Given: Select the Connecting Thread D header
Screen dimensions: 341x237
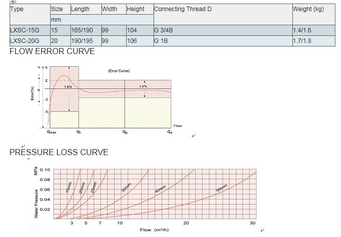Looking at the screenshot, I should coord(183,9).
